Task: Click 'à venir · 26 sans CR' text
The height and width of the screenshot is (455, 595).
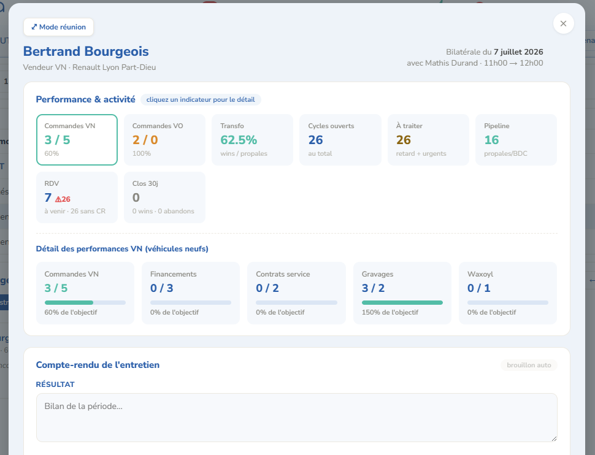Action: coord(75,211)
